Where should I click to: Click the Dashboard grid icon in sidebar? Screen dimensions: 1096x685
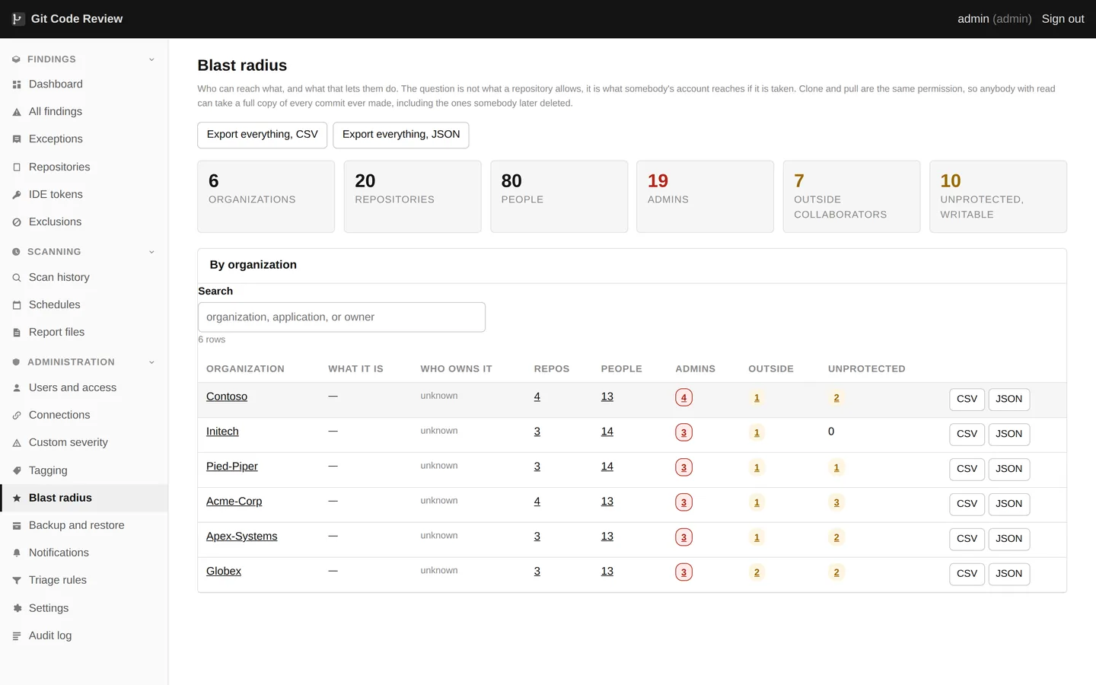(17, 84)
